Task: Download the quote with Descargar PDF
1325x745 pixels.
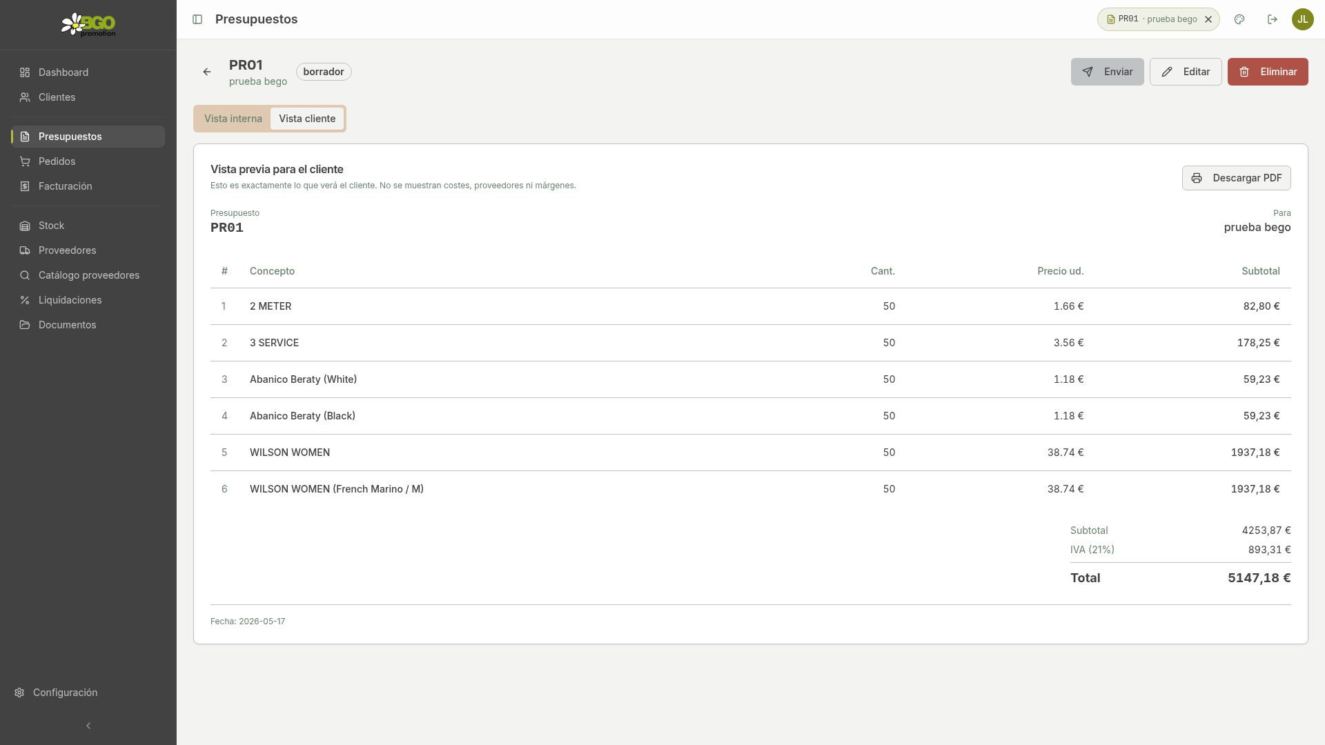Action: tap(1236, 178)
